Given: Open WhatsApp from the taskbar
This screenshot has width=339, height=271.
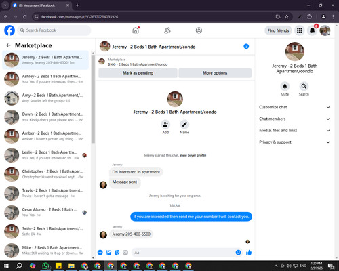Looking at the screenshot, I should tap(46, 266).
